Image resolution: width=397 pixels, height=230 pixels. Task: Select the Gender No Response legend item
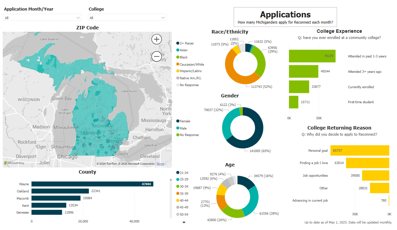point(188,135)
